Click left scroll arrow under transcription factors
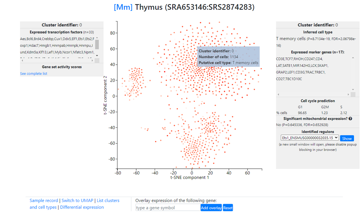364x212 pixels. tap(22, 60)
